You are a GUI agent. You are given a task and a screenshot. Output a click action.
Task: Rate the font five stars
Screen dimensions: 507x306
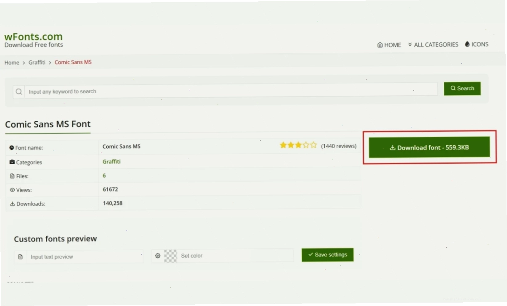point(313,145)
